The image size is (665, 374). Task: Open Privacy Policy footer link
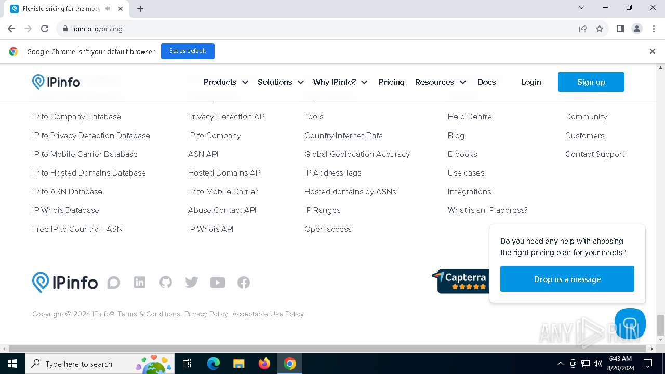pos(206,314)
